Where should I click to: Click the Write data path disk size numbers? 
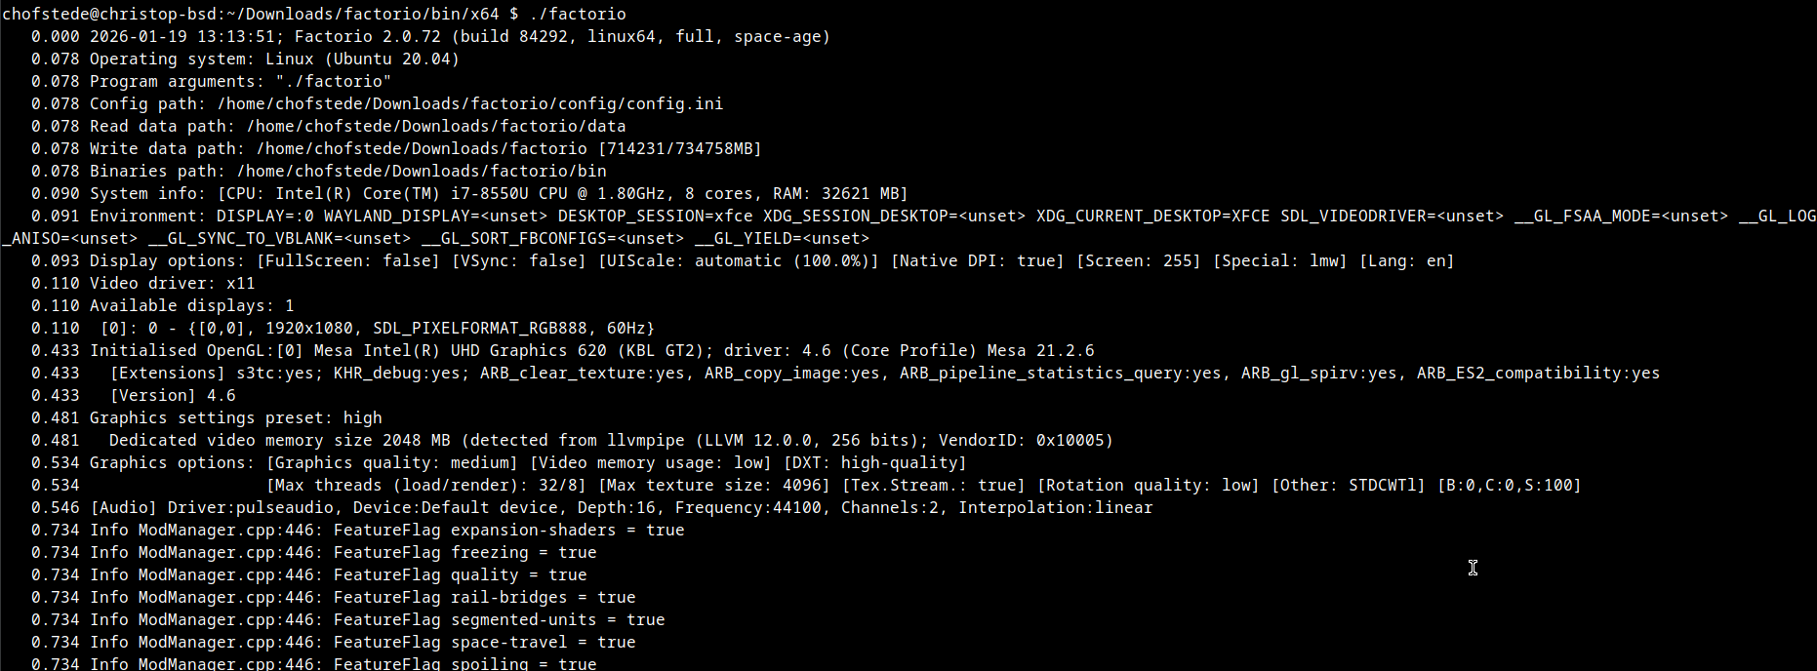(679, 148)
